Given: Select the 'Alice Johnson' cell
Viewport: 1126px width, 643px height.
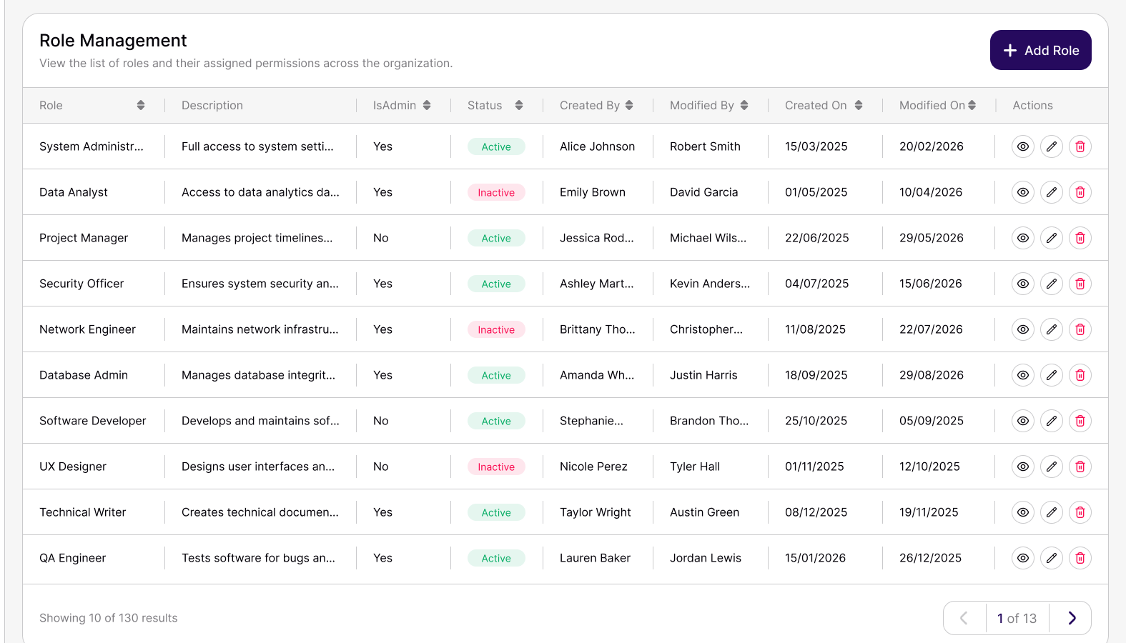Looking at the screenshot, I should [x=597, y=146].
